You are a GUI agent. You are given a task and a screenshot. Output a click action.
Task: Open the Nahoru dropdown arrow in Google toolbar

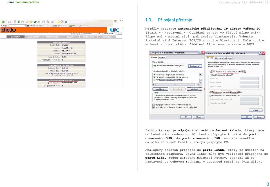click(78, 26)
